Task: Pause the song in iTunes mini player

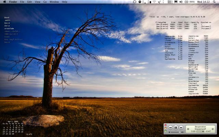Action: coord(176,127)
